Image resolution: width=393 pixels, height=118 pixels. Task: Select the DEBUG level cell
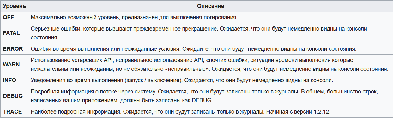[x=14, y=96]
